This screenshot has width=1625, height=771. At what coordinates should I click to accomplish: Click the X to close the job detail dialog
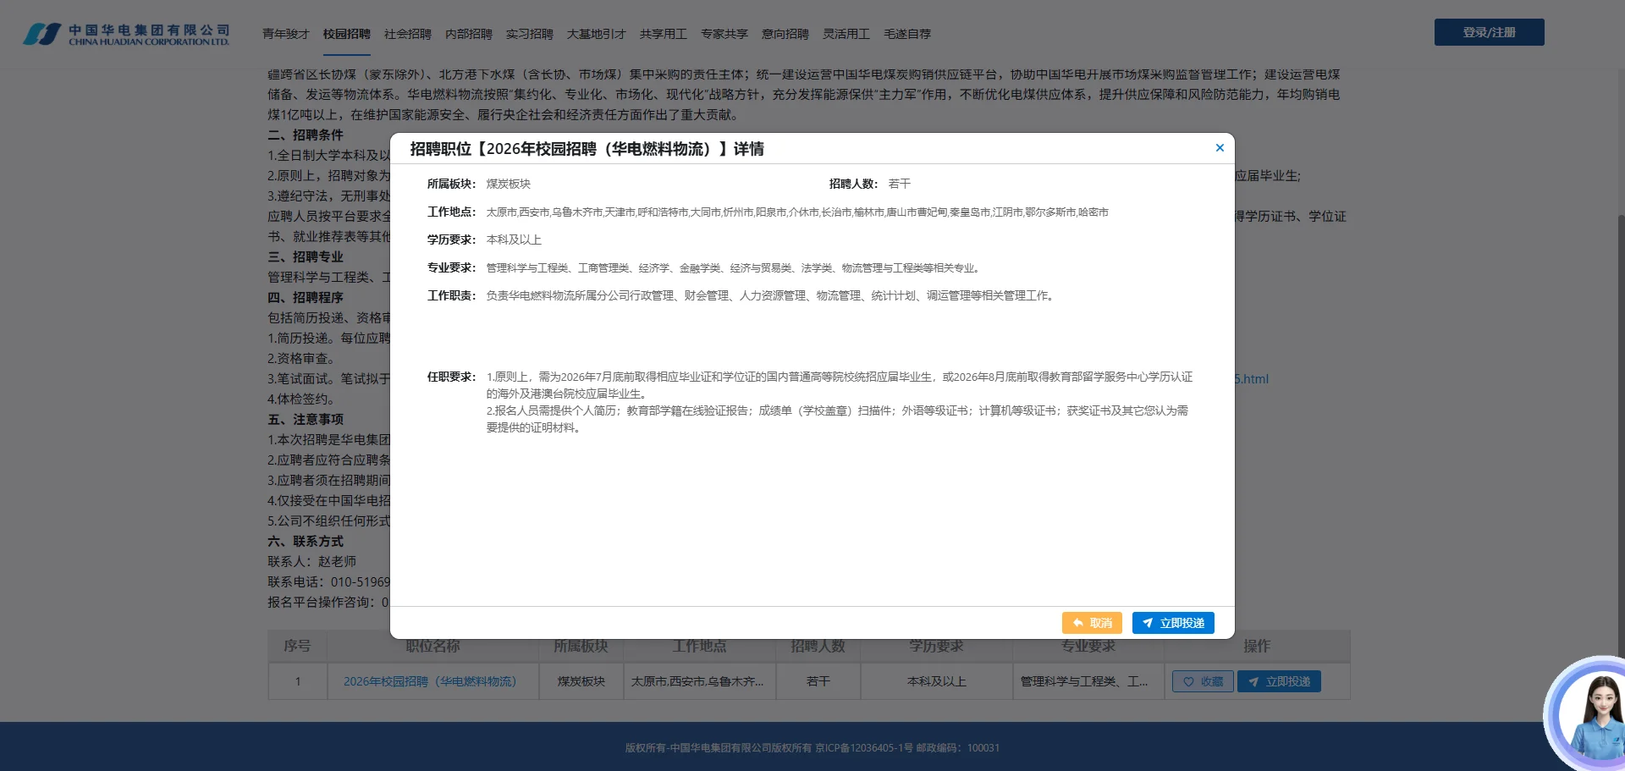(1220, 147)
